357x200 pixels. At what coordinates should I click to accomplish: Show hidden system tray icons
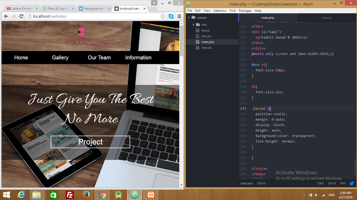pyautogui.click(x=304, y=195)
